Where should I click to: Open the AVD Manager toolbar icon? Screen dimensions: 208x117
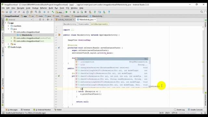tap(90, 12)
